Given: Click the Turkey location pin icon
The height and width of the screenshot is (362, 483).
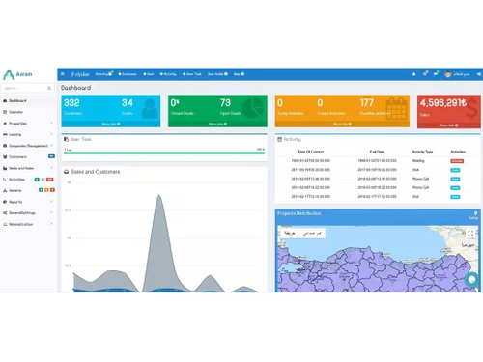Looking at the screenshot, I should pos(475,213).
